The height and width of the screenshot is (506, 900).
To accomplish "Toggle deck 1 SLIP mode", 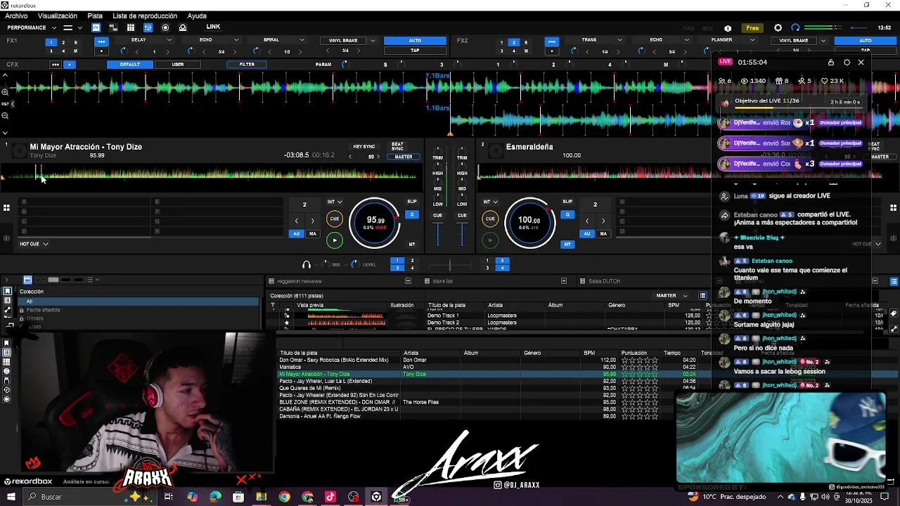I will pos(412,202).
